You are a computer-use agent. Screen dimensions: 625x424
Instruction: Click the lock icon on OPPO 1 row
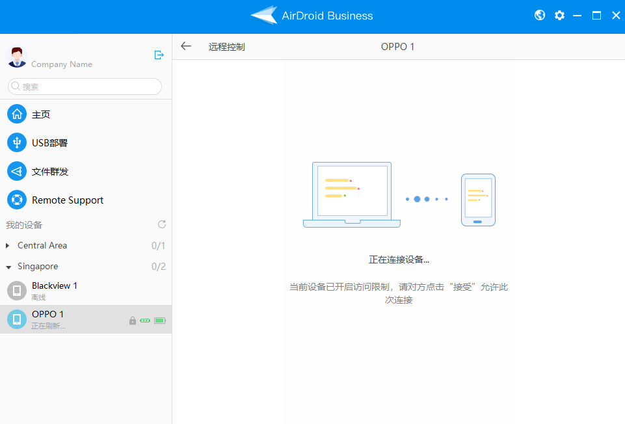tap(133, 321)
